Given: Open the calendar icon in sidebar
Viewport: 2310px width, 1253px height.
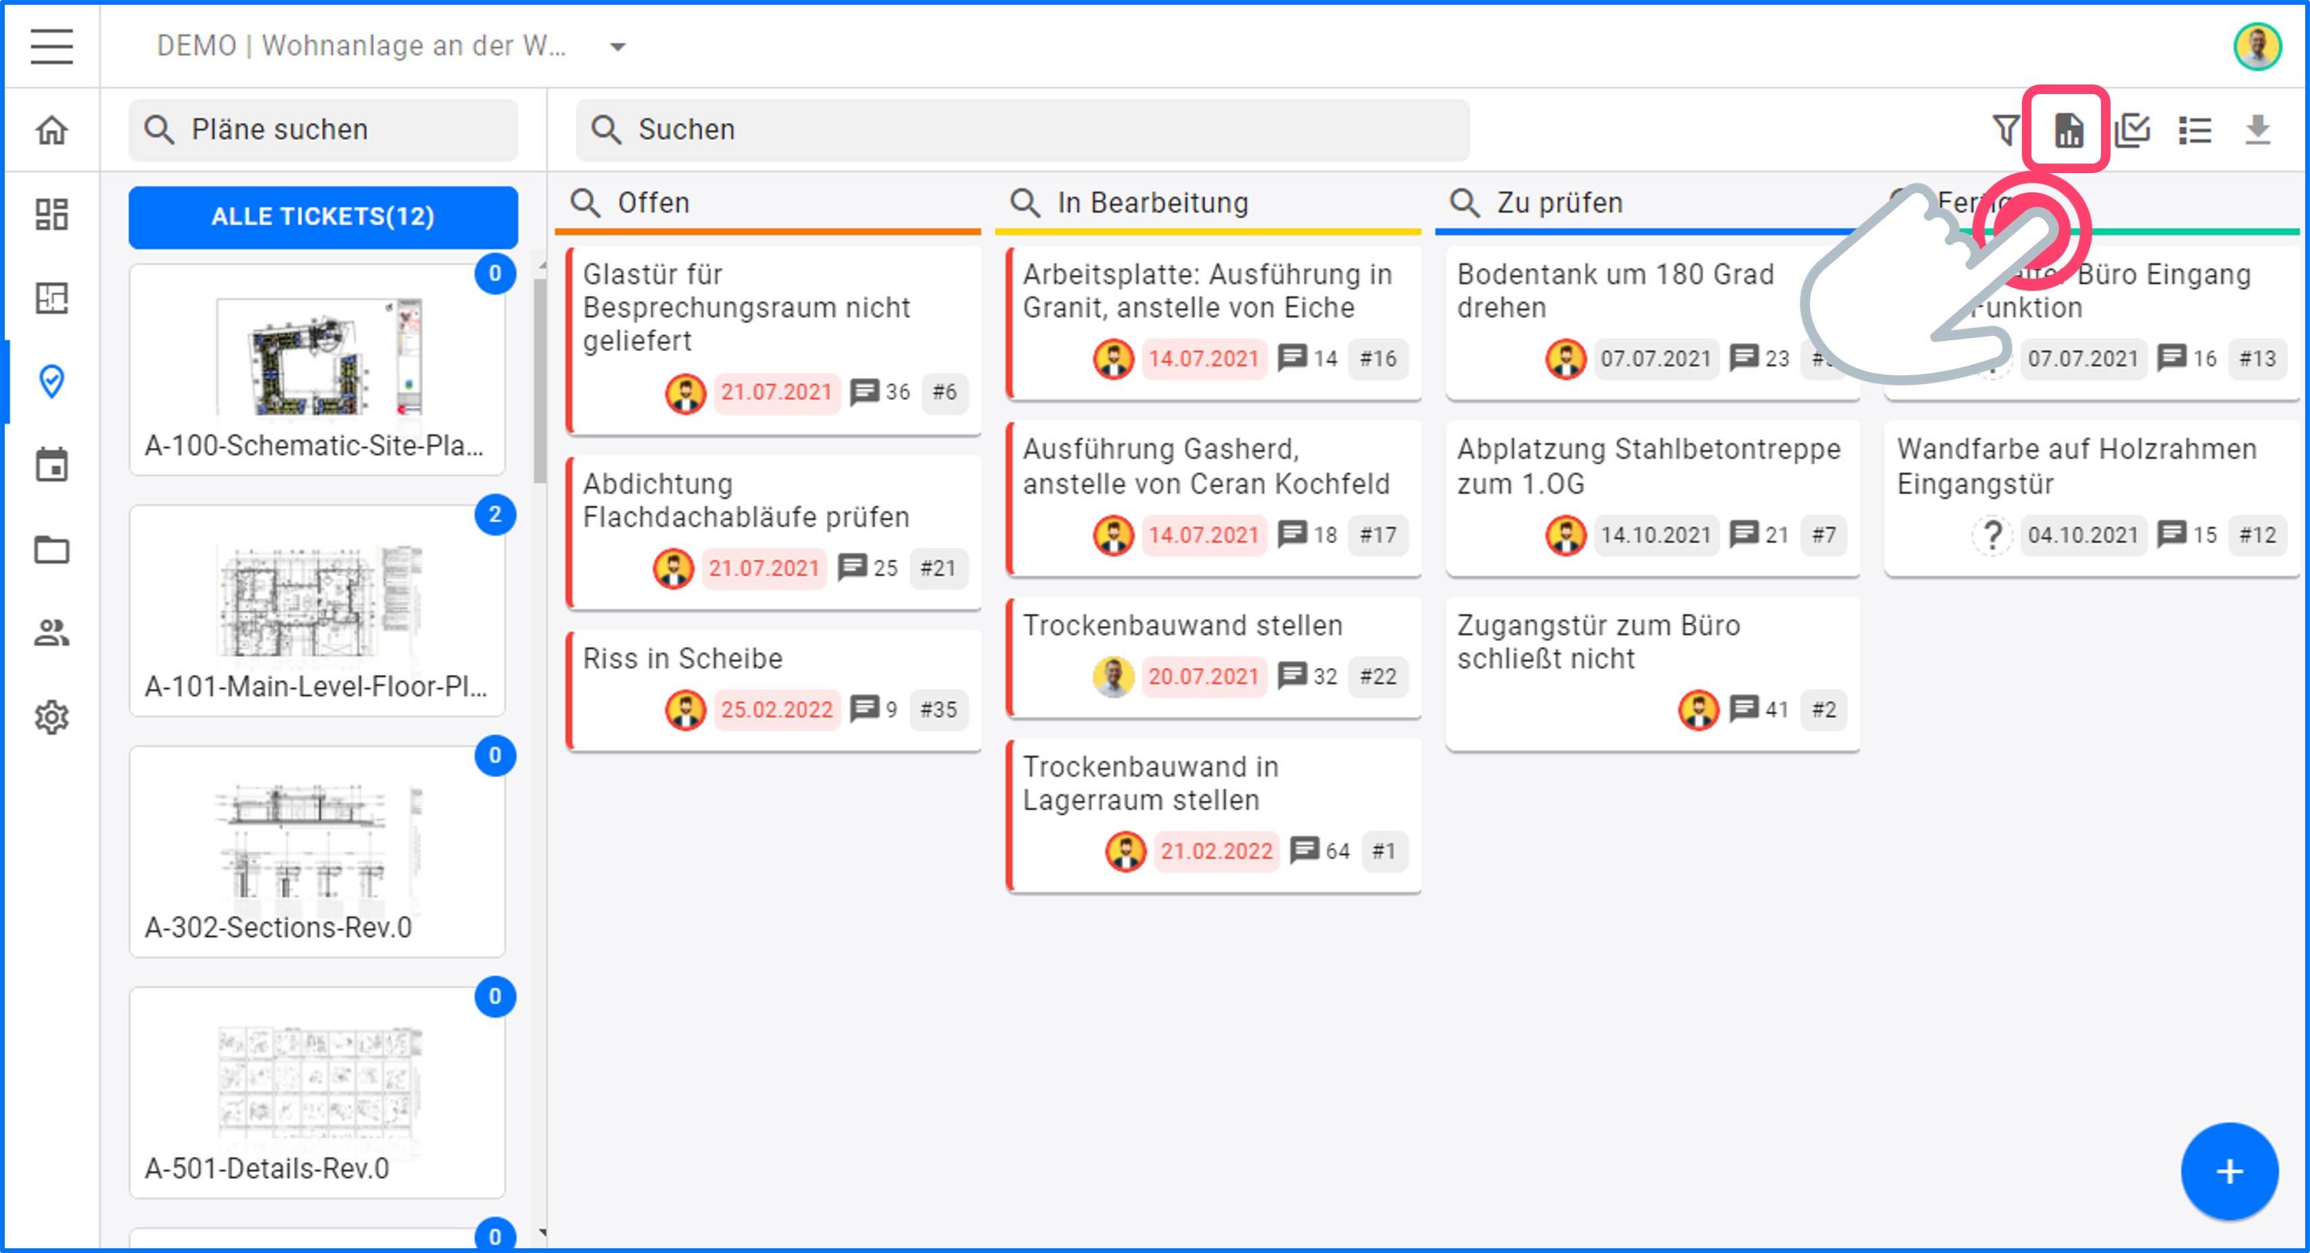Looking at the screenshot, I should (x=51, y=465).
